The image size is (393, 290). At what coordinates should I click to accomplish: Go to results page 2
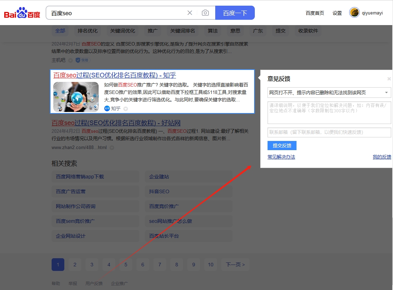[75, 265]
